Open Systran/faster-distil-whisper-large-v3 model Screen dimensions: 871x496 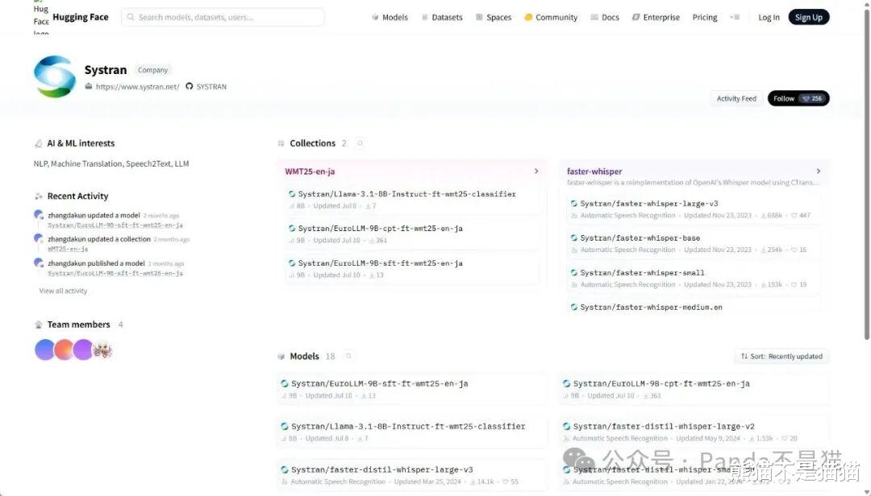[411, 475]
